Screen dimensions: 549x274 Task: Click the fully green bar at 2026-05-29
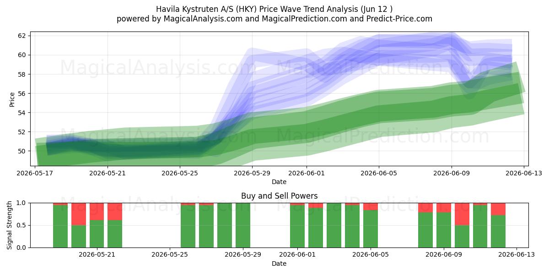(x=243, y=225)
